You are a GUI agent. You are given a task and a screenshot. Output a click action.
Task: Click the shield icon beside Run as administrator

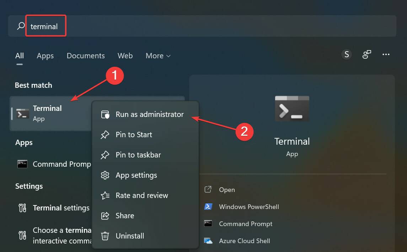point(105,114)
